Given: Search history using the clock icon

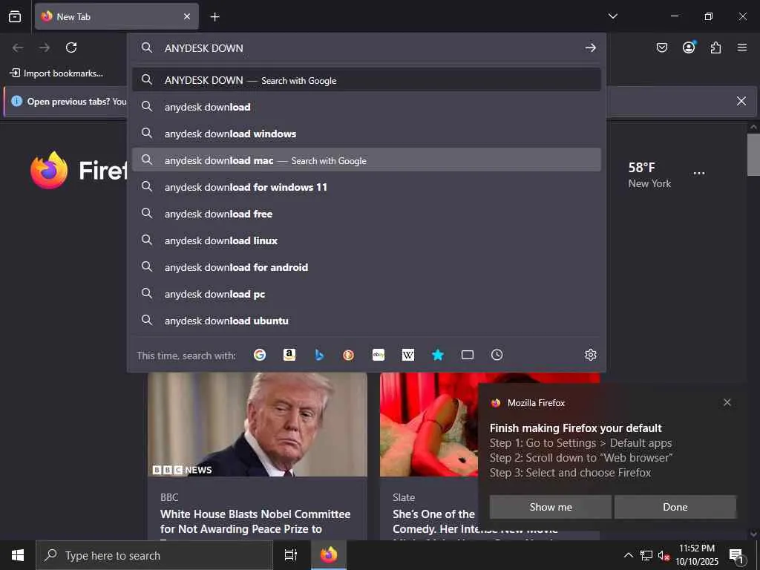Looking at the screenshot, I should pos(497,355).
